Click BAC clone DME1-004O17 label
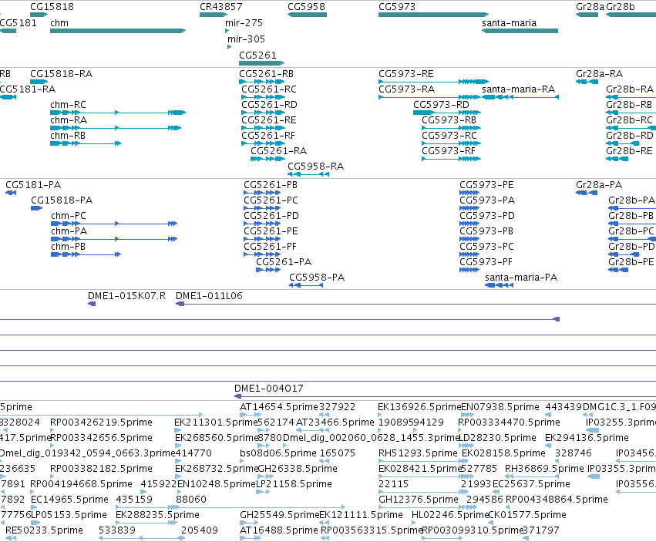This screenshot has width=656, height=542. (268, 389)
